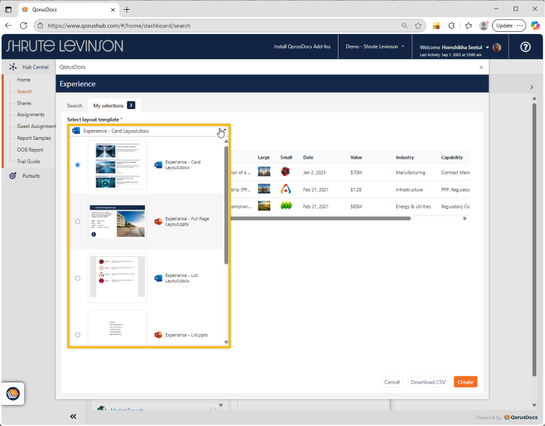545x426 pixels.
Task: Click the template list vertical scrollbar
Action: click(x=226, y=205)
